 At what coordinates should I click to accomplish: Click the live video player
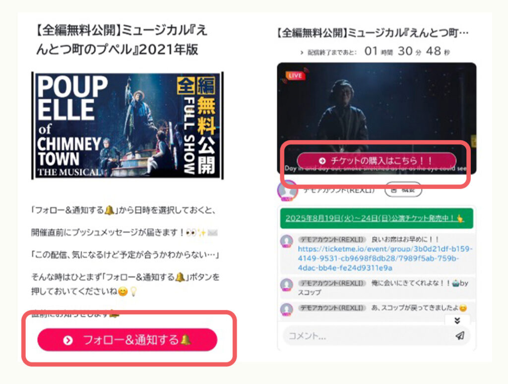377,118
